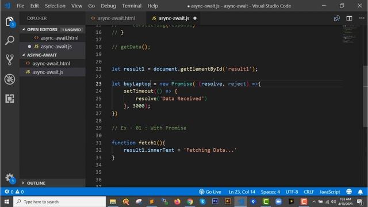Open Firefox from the taskbar
This screenshot has height=207, width=368.
(x=177, y=202)
